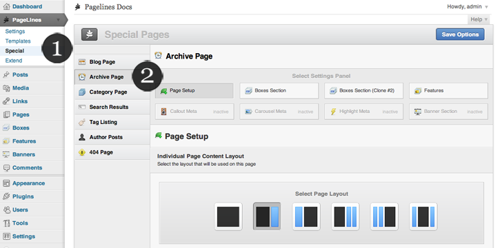Click the WordPress Settings icon in sidebar
The image size is (500, 248).
[6, 236]
